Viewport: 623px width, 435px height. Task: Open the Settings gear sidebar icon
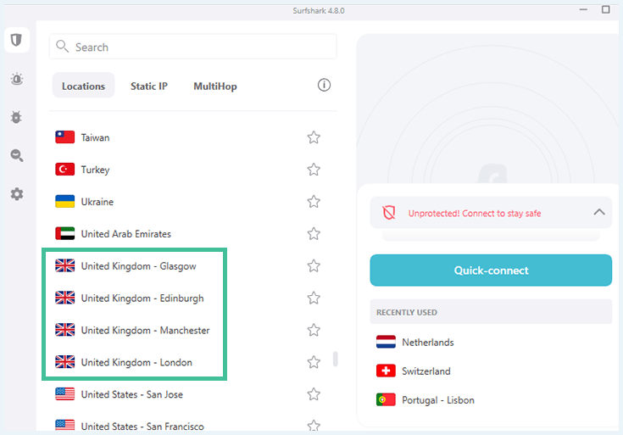coord(17,194)
